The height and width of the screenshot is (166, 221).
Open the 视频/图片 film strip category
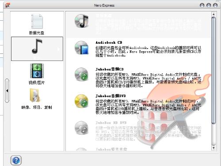point(37,71)
